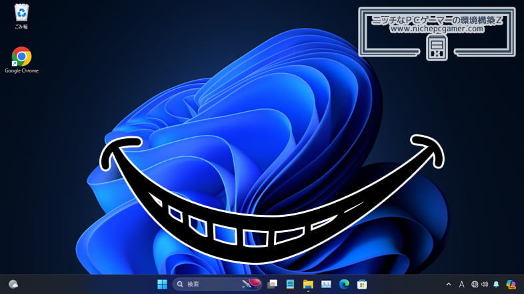The width and height of the screenshot is (524, 294).
Task: Click the search highlight graphic in search box
Action: coord(251,284)
